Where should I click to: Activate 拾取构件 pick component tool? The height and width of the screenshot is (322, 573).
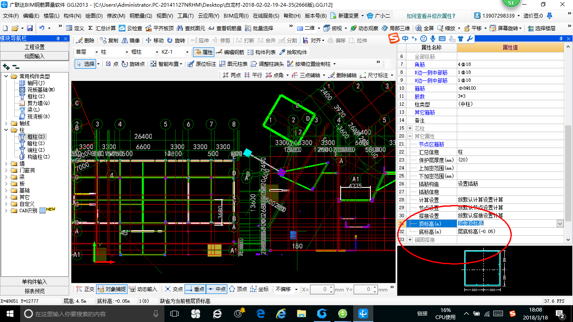(x=293, y=52)
